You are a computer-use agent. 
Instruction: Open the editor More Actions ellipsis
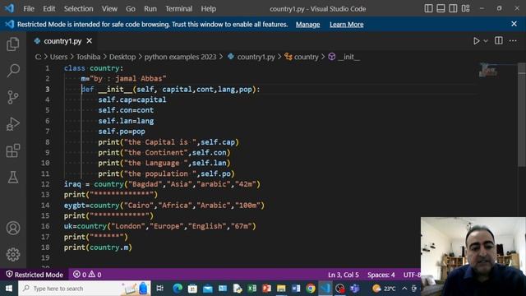click(513, 41)
